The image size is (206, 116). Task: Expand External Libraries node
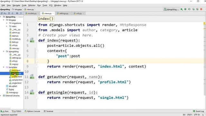pos(1,96)
